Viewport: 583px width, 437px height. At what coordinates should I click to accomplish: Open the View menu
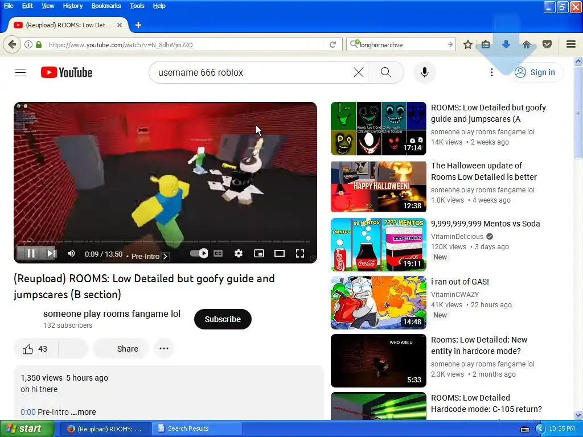pos(48,6)
